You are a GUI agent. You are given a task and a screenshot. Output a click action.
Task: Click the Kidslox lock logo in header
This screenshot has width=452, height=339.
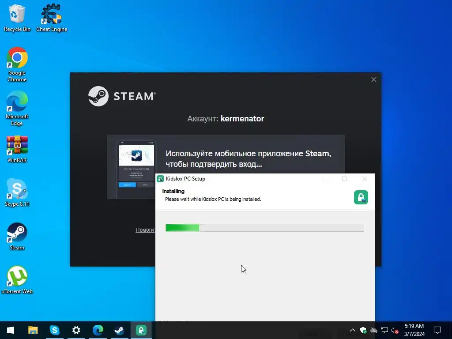tap(361, 197)
